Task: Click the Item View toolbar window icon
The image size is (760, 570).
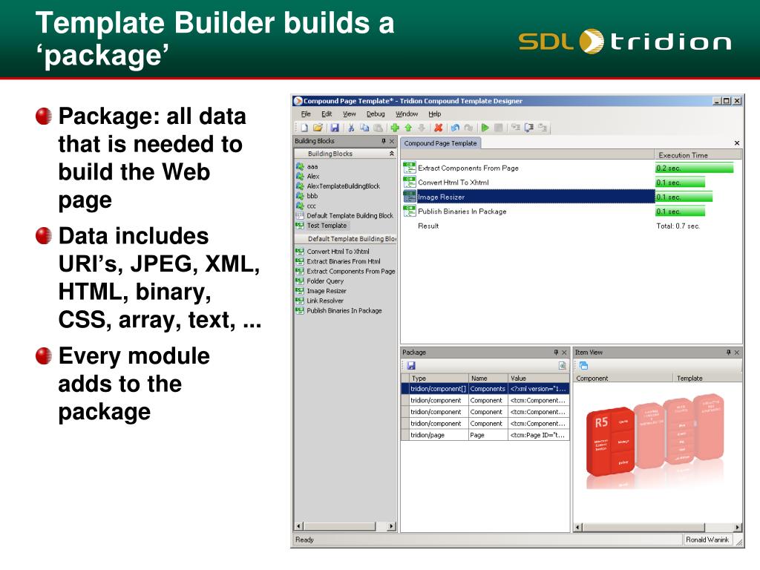Action: point(583,365)
